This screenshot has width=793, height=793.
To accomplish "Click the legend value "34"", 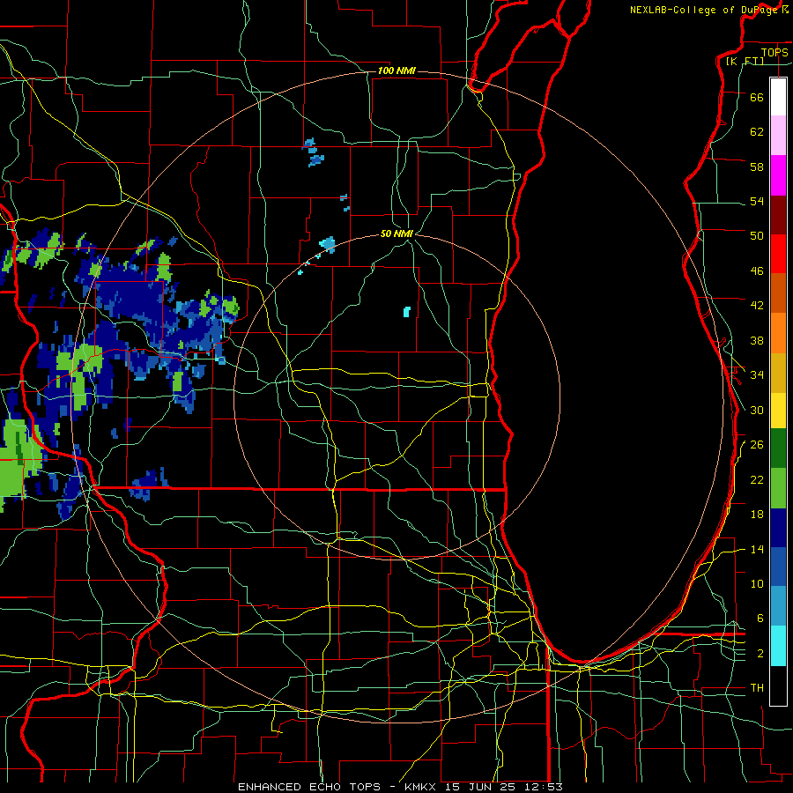I will [757, 374].
